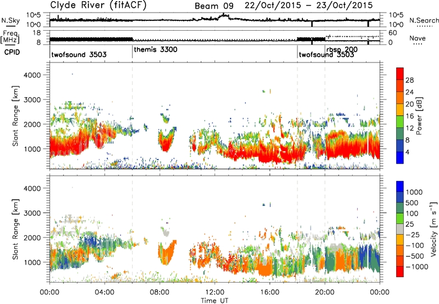
Task: Click the 'Freq. [MHz]' axis label
Action: pos(10,37)
